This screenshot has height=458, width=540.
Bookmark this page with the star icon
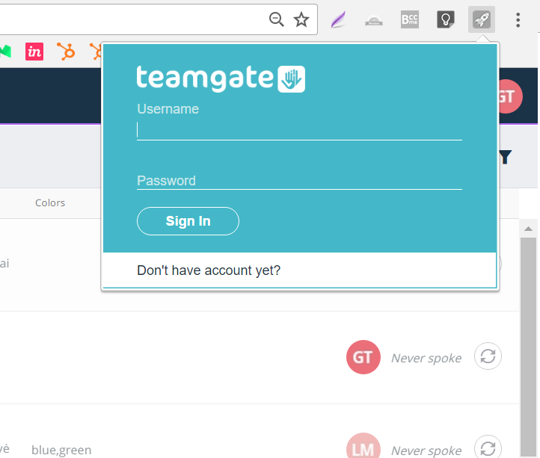(301, 19)
